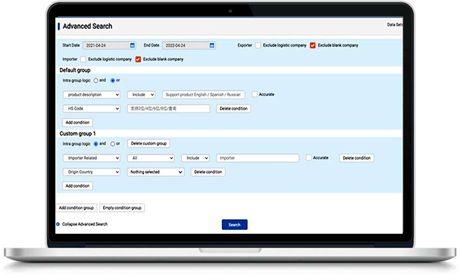Open the Importer Related dropdown
460x278 pixels.
[x=91, y=158]
